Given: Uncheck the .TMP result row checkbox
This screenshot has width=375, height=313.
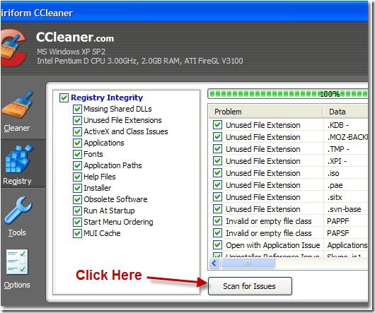Looking at the screenshot, I should (217, 149).
